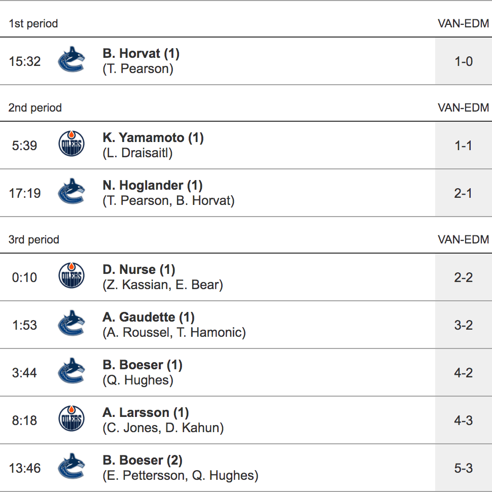The image size is (492, 492).
Task: Open D. Nurse (1) scorer name
Action: (138, 269)
